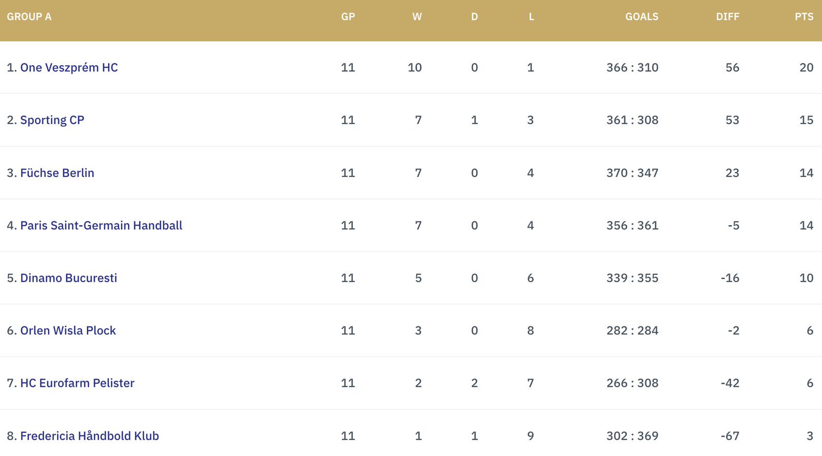Screen dimensions: 822x456
Task: Click Füchse Berlin's 370 : 347 goals
Action: tap(632, 173)
